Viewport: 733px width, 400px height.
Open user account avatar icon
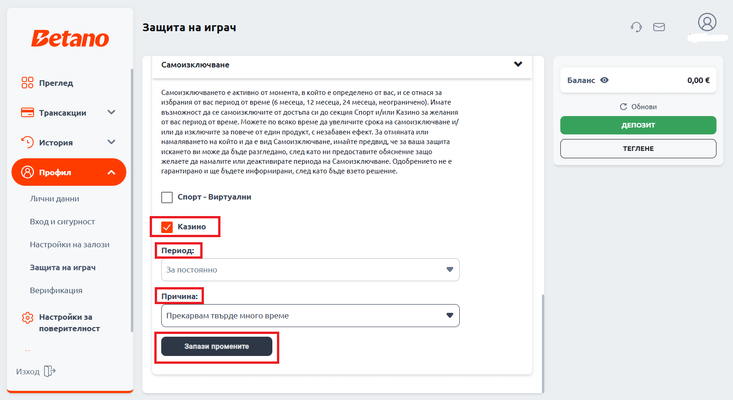[x=707, y=22]
